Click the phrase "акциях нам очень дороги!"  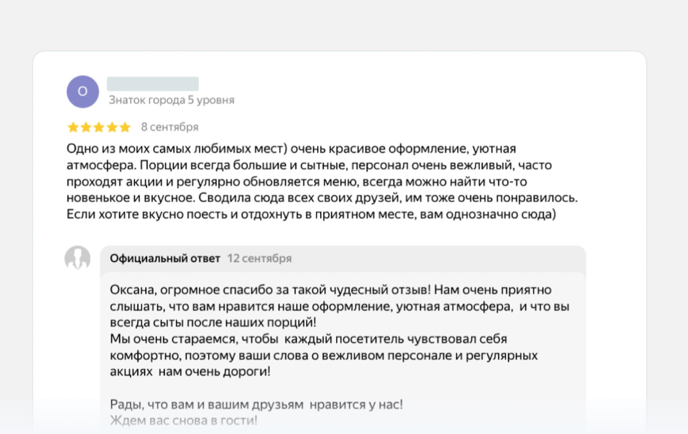click(x=190, y=373)
